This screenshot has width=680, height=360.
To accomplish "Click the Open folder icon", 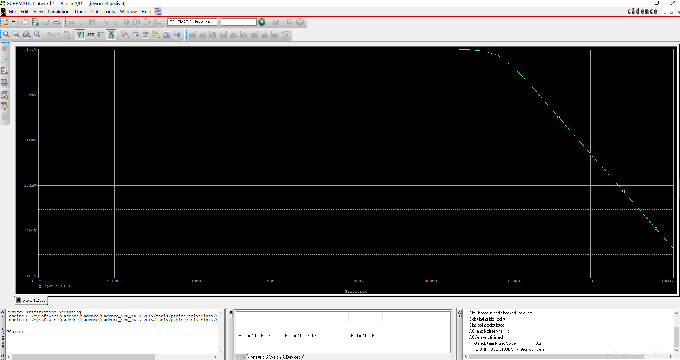I will click(25, 22).
